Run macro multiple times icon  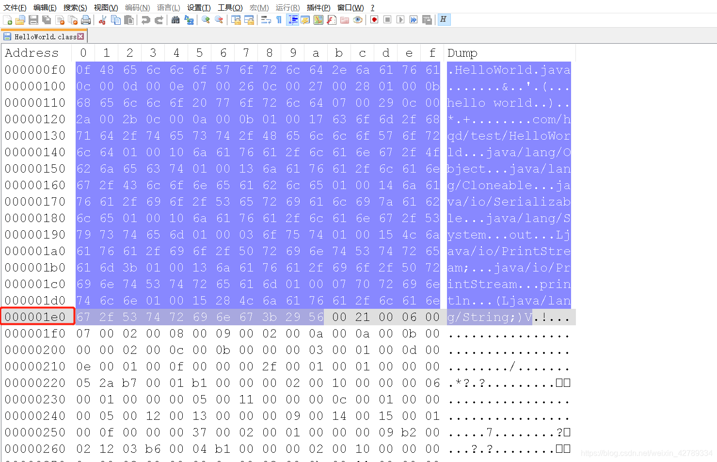[414, 20]
